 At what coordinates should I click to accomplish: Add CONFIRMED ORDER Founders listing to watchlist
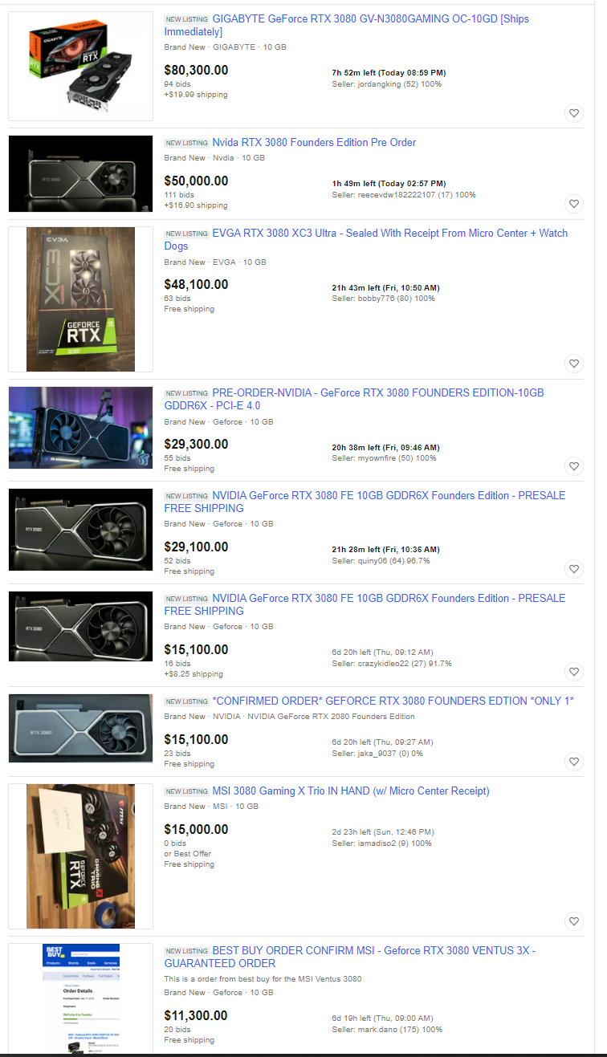click(573, 762)
